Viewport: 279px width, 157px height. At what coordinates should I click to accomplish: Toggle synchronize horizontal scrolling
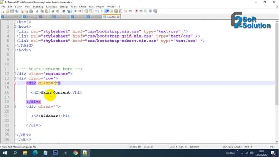tap(91, 11)
